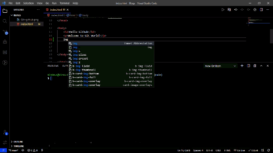Choose img:sizes suggestion

pyautogui.click(x=111, y=55)
